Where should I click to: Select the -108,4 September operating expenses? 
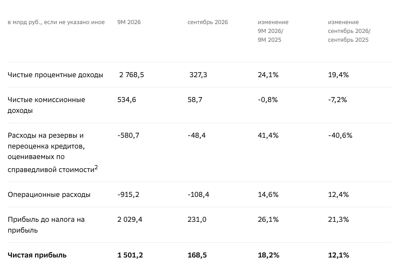pyautogui.click(x=198, y=195)
